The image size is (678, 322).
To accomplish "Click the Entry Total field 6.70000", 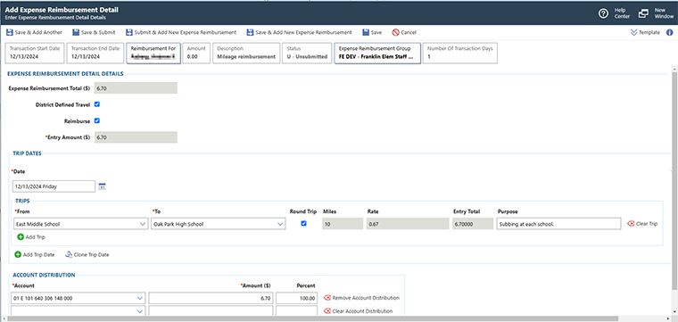I will point(473,224).
